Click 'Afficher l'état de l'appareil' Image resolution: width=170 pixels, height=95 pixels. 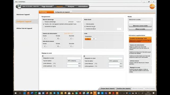click(24, 28)
